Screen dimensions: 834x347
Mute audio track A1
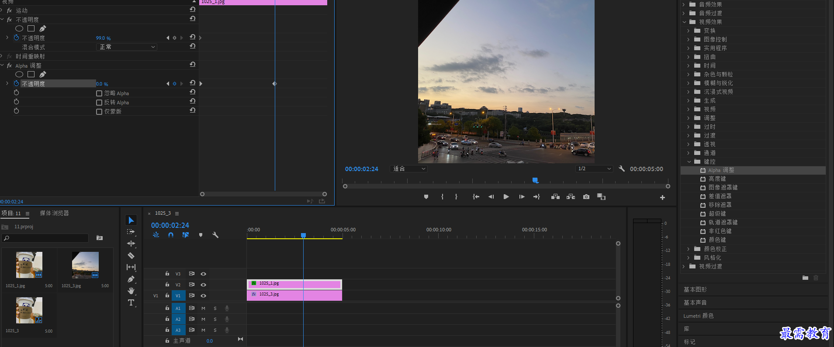pyautogui.click(x=203, y=308)
